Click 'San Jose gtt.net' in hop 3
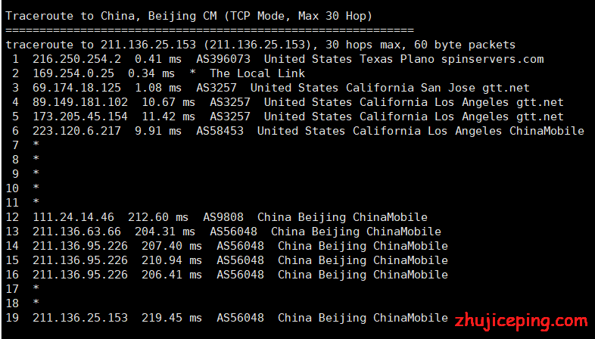Screen dimensions: 595x339 pyautogui.click(x=475, y=88)
